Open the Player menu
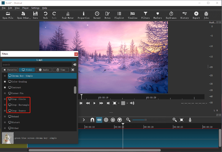This screenshot has height=152, width=222. coord(26,8)
